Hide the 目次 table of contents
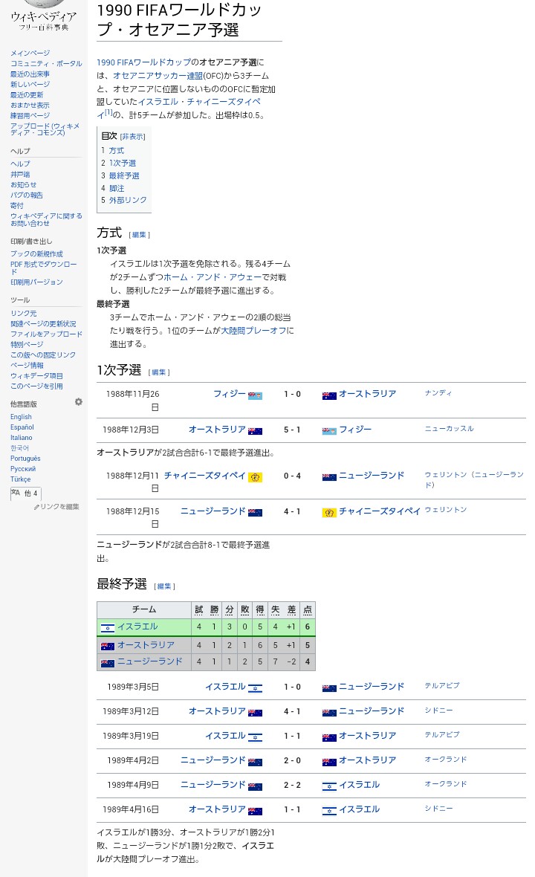The width and height of the screenshot is (535, 877). click(x=132, y=137)
